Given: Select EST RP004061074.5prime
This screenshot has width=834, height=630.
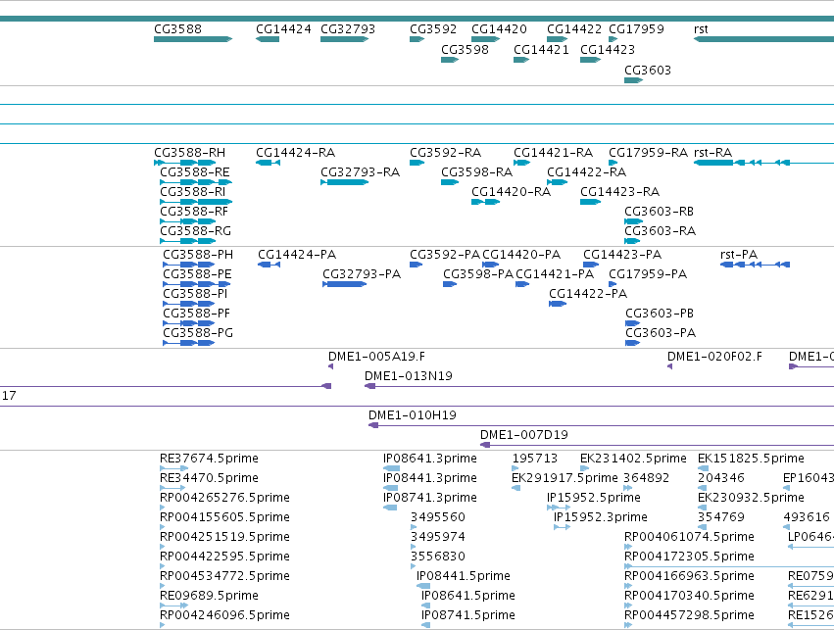Looking at the screenshot, I should coord(628,547).
